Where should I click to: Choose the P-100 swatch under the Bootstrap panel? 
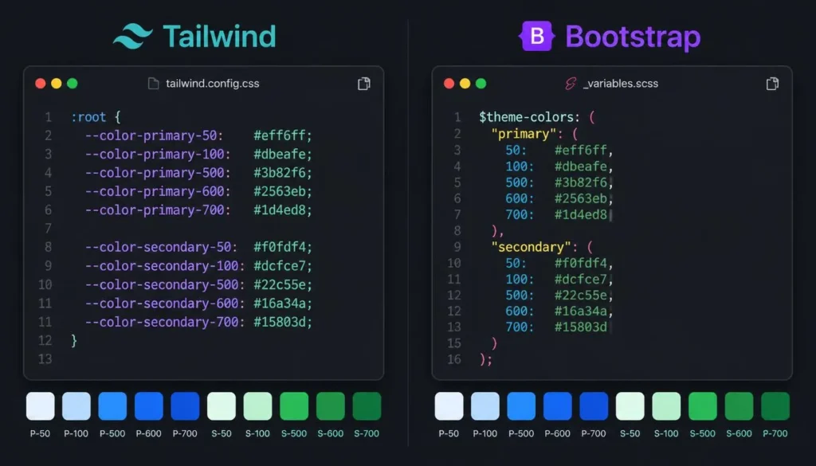coord(485,406)
